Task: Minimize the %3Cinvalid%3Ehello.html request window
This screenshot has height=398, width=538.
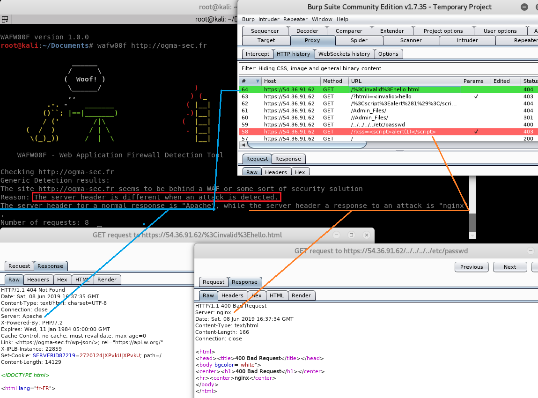Action: point(337,235)
